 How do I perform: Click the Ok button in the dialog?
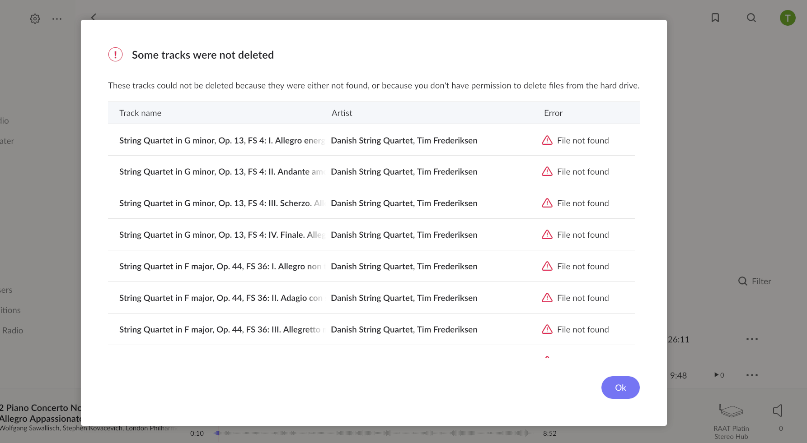coord(620,388)
